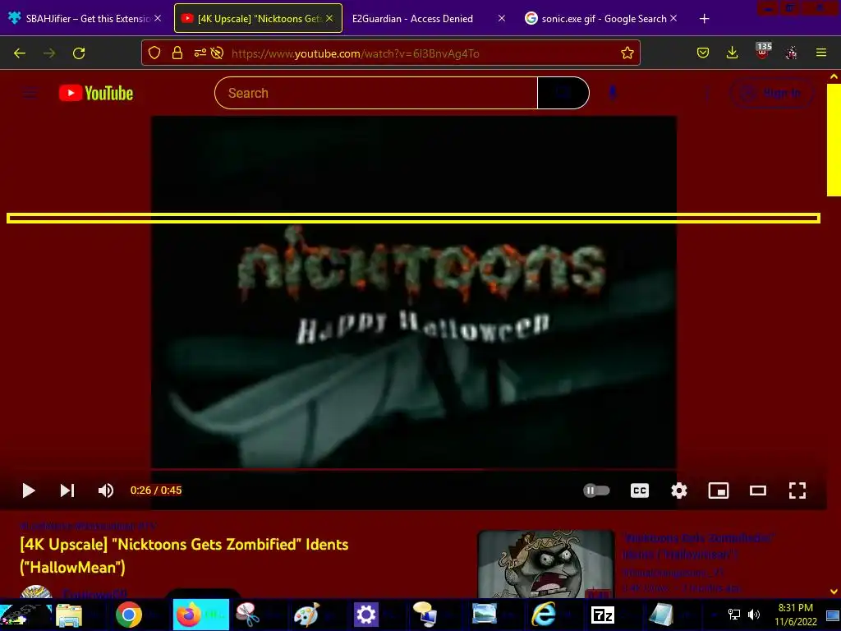This screenshot has height=631, width=841.
Task: Open YouTube guide hamburger menu
Action: (30, 94)
